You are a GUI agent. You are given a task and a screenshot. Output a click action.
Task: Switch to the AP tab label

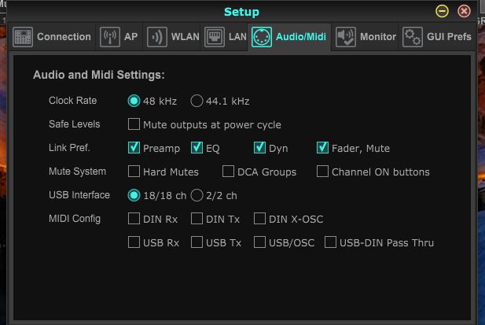[x=130, y=37]
